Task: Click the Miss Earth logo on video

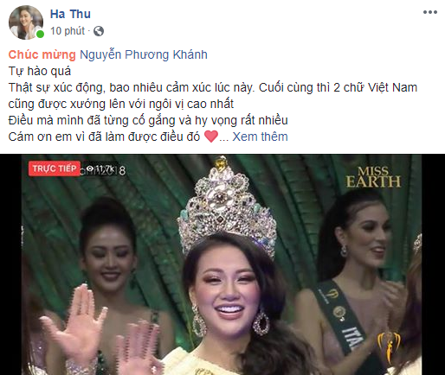Action: pos(373,177)
